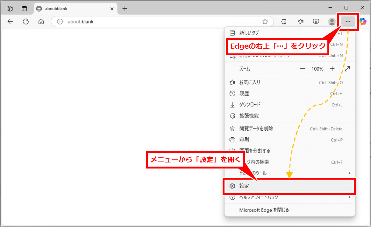The width and height of the screenshot is (371, 227).
Task: Open 履歴 from the menu
Action: coord(290,93)
